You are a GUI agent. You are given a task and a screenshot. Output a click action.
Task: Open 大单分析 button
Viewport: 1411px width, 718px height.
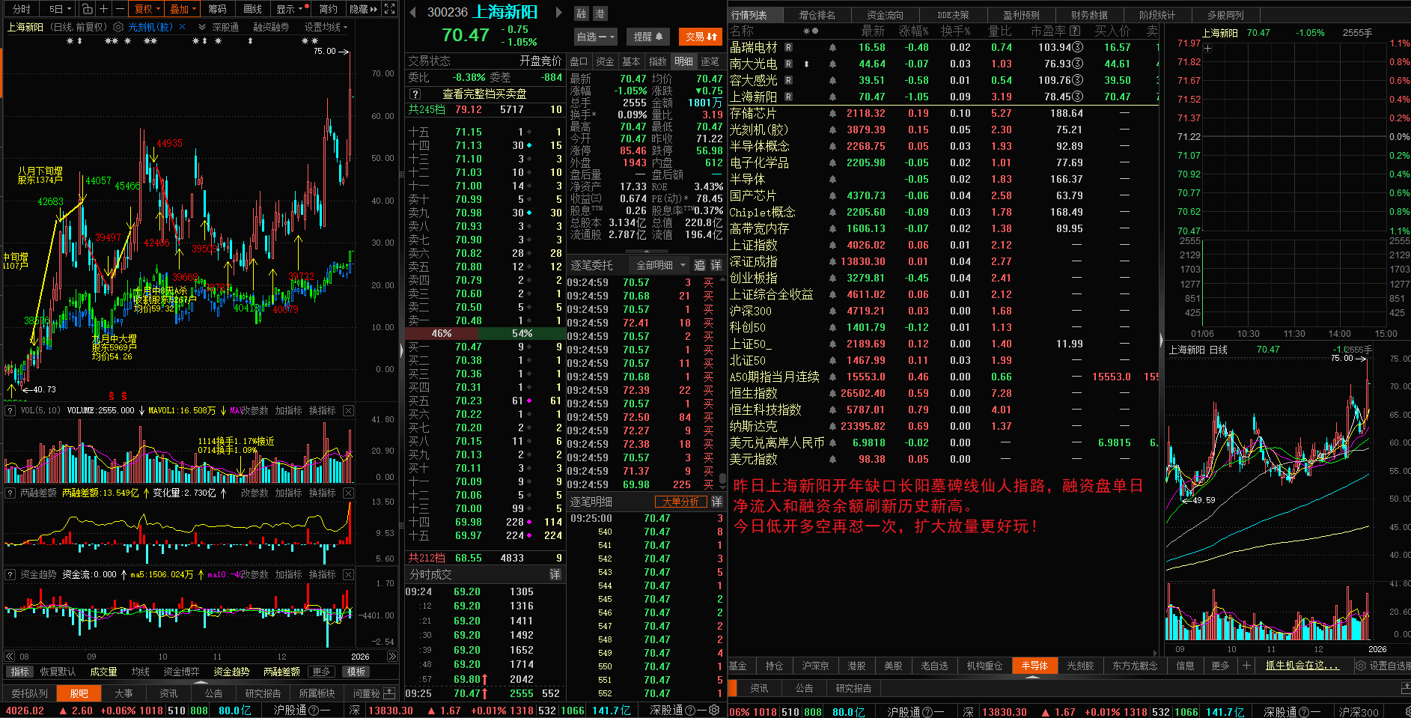[x=680, y=502]
